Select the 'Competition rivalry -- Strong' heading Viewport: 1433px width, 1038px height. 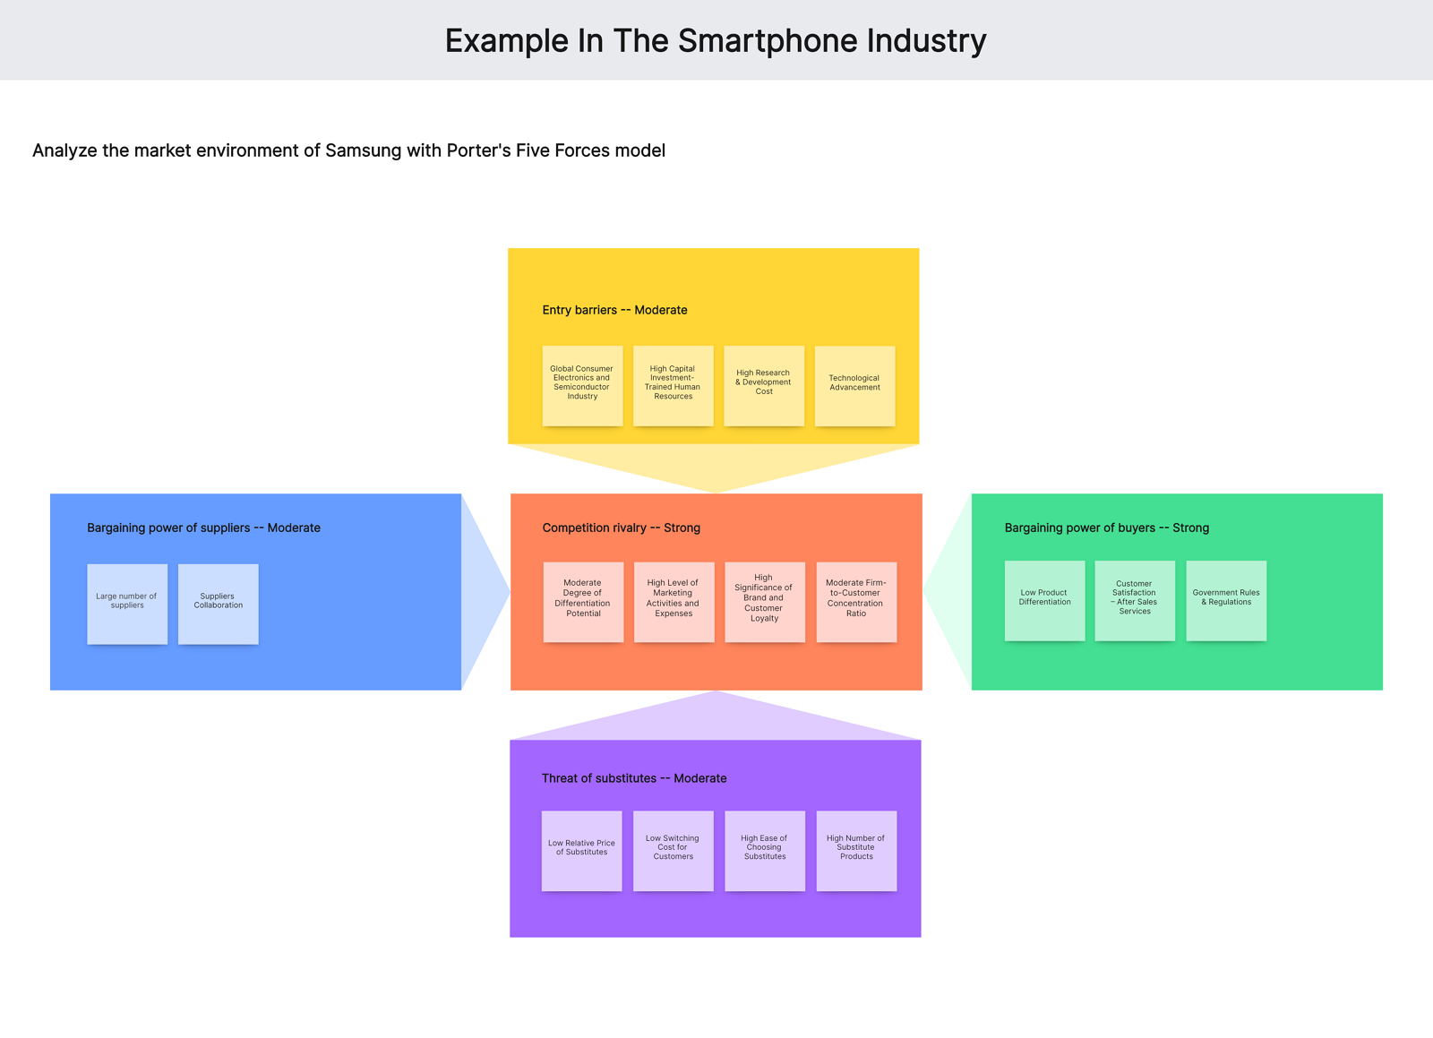click(x=621, y=528)
